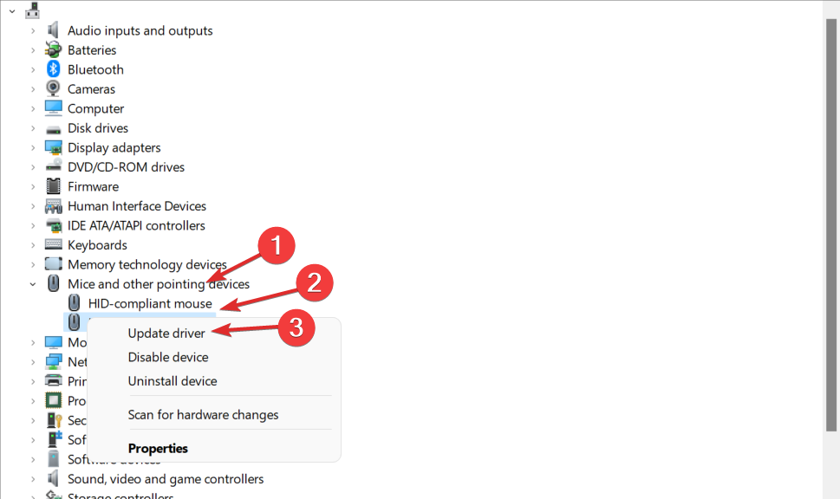
Task: Click the Batteries category icon
Action: [x=53, y=50]
